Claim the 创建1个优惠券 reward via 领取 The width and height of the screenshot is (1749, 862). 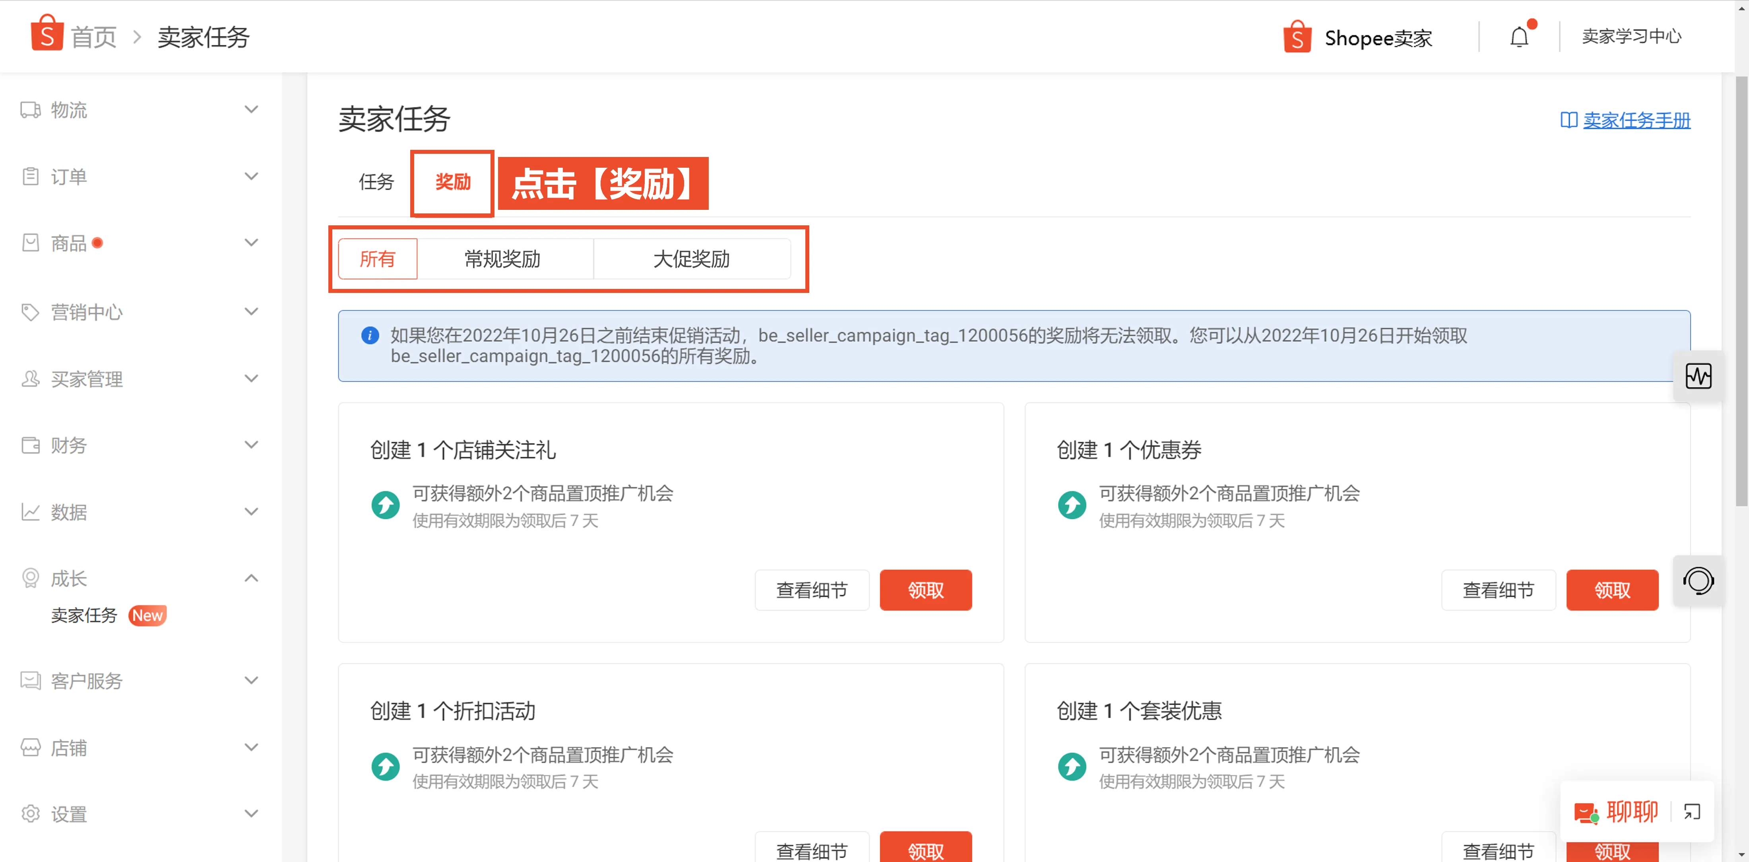pos(1612,590)
